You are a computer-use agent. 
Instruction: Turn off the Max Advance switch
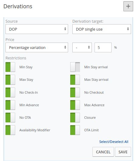[75, 105]
